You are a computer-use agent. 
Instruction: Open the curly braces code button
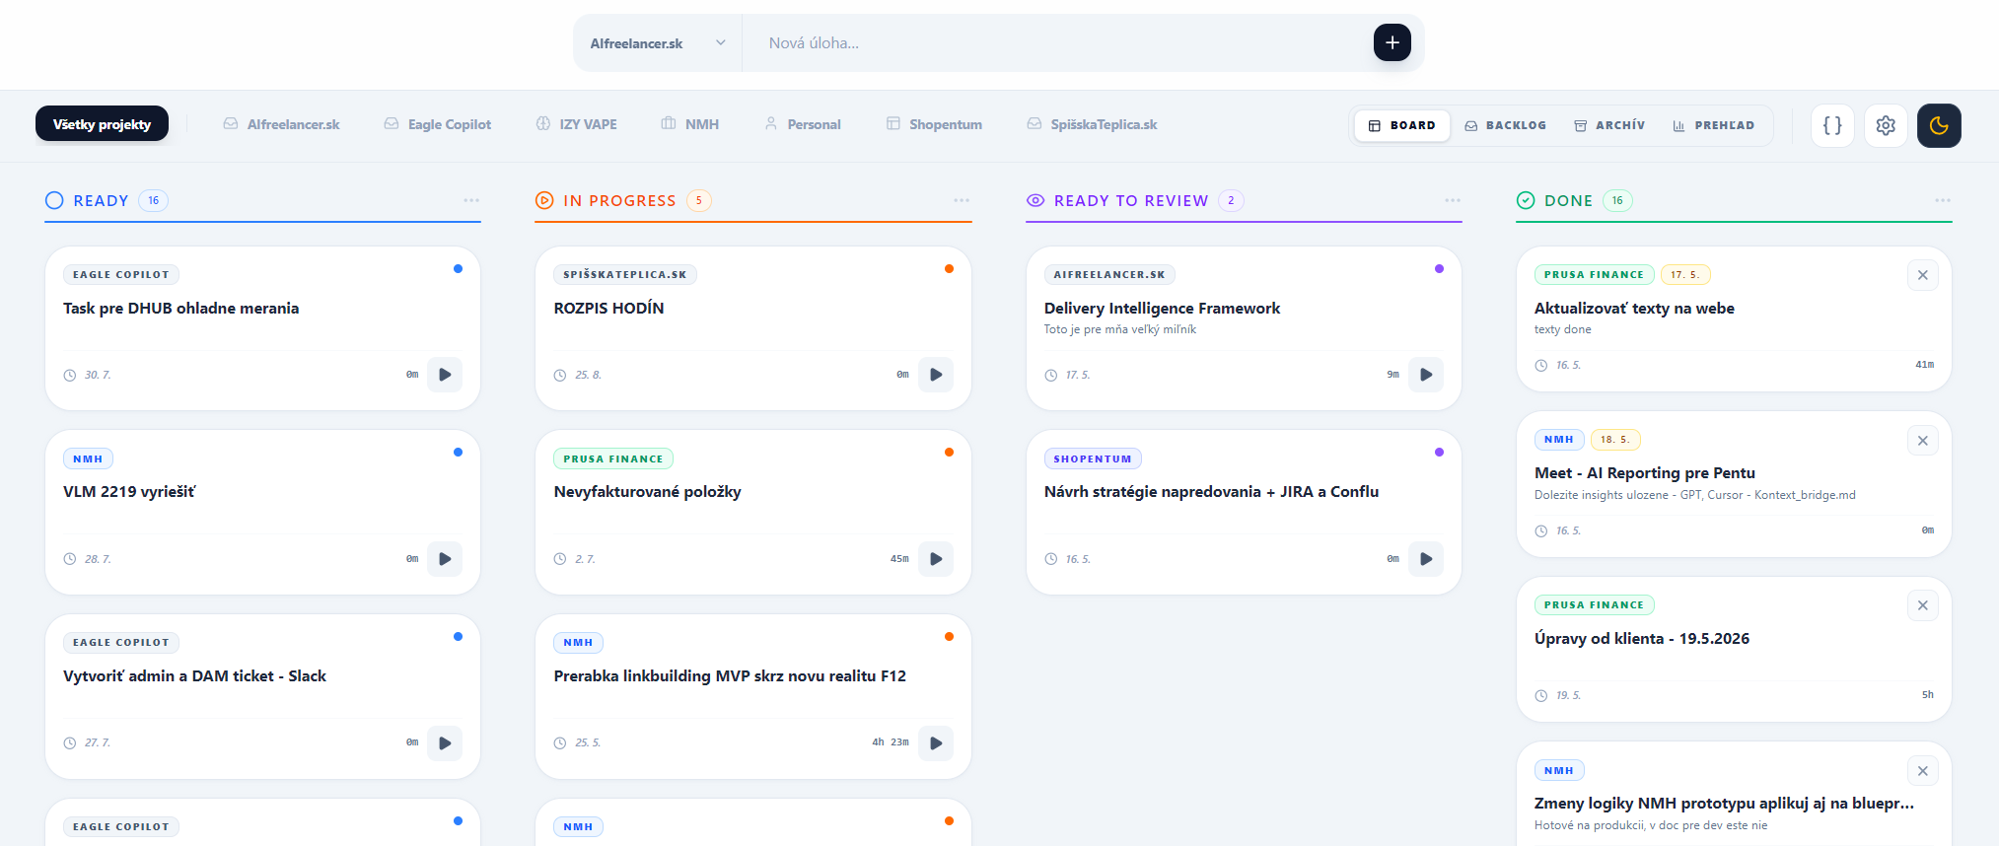(1832, 125)
